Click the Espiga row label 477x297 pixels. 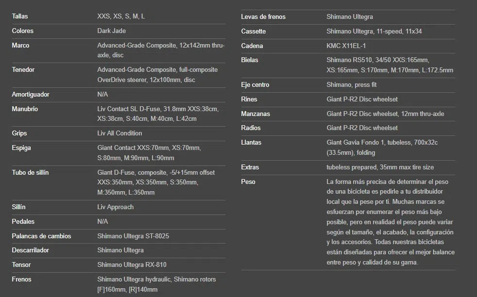click(x=21, y=148)
